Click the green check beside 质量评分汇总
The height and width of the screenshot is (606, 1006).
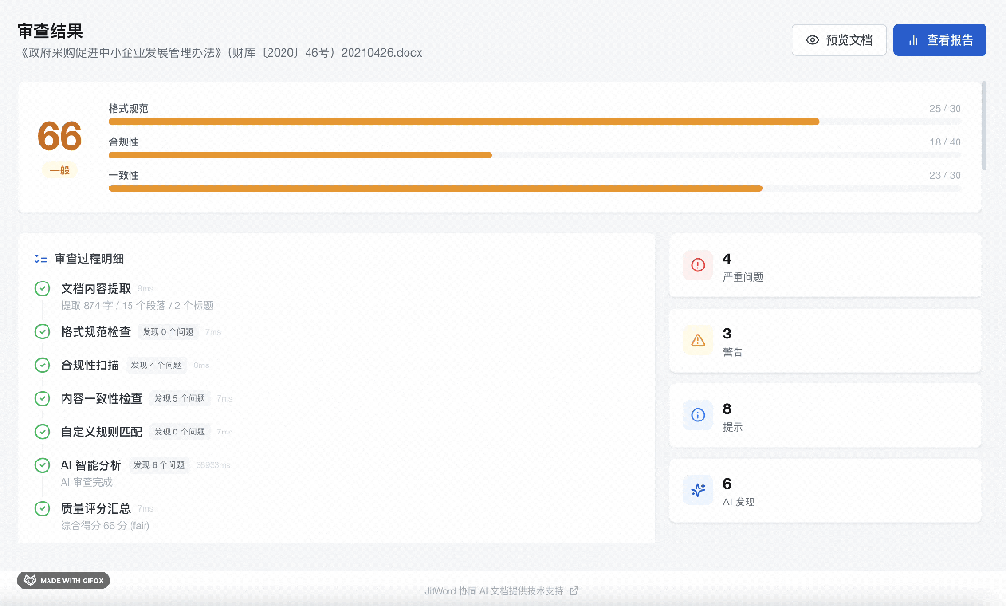pos(42,508)
